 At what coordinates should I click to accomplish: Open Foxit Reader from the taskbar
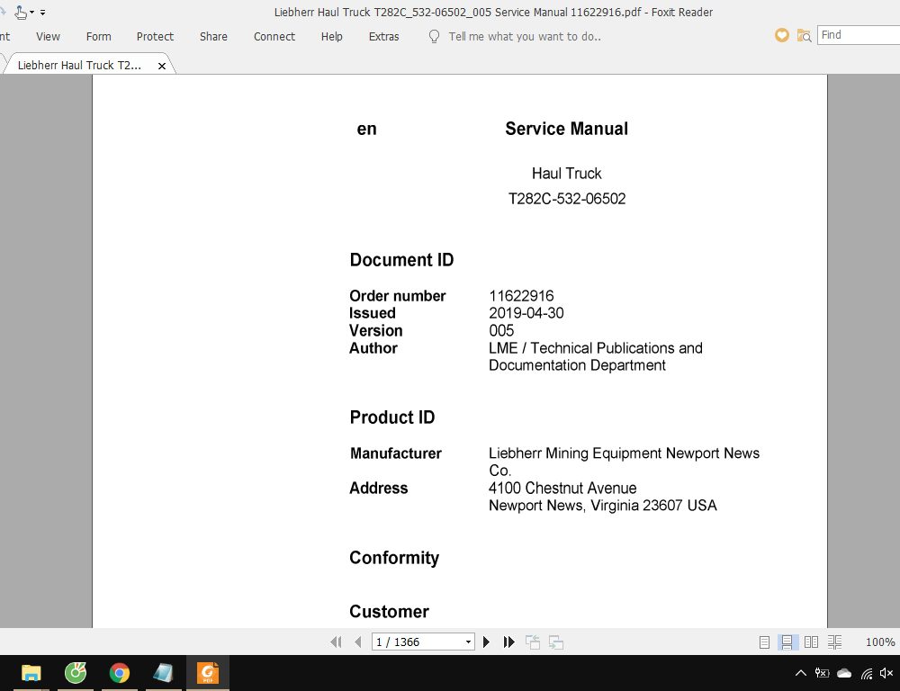[x=209, y=672]
